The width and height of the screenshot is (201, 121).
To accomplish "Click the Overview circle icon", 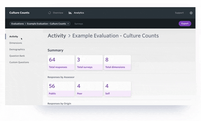I will point(50,13).
